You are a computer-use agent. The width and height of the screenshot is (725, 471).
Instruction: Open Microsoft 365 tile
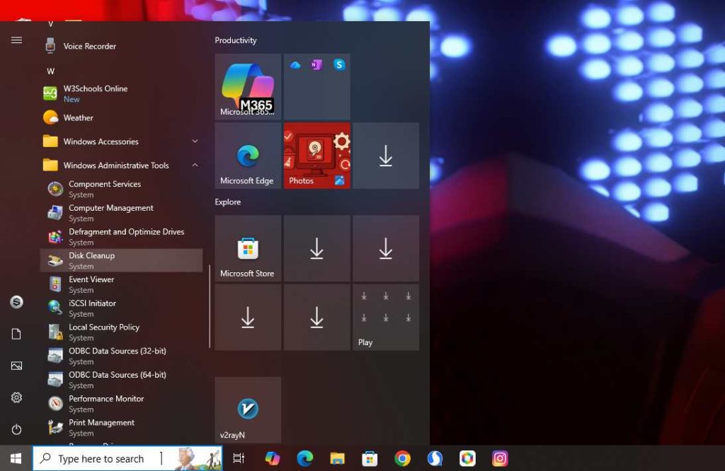[248, 87]
